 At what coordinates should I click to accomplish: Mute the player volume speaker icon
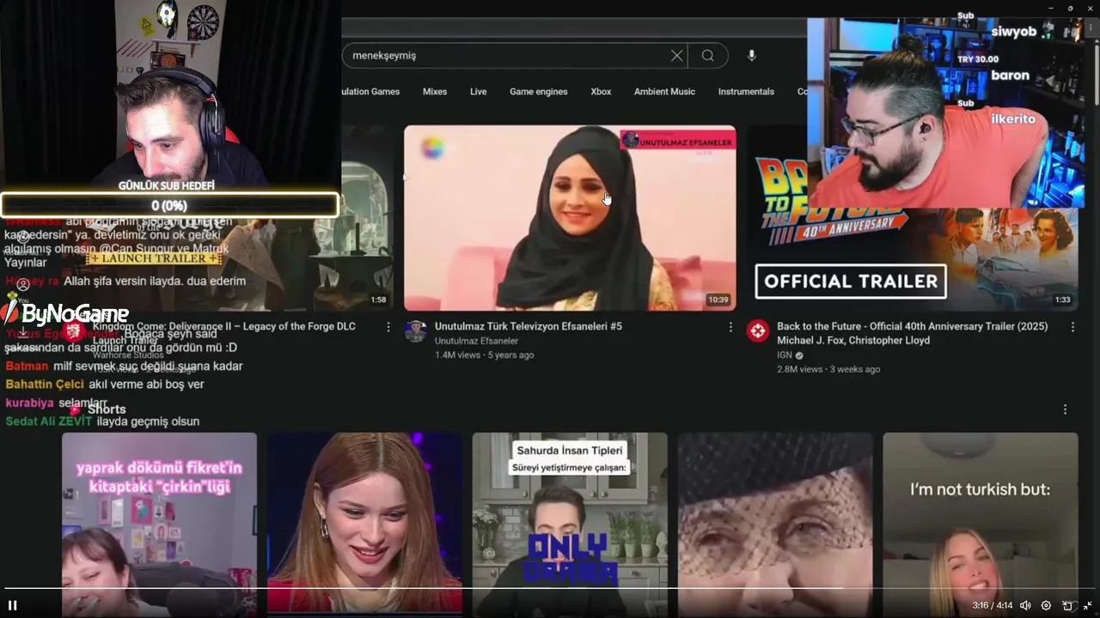pos(1025,605)
